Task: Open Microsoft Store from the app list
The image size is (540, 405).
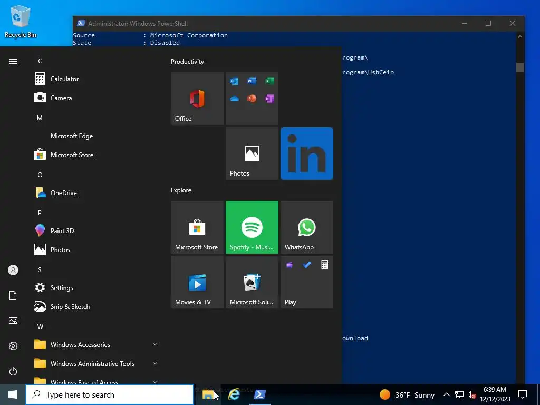Action: tap(95, 155)
